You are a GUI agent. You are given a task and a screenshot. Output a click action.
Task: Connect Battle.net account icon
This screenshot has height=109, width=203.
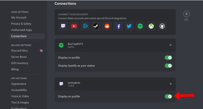85,26
